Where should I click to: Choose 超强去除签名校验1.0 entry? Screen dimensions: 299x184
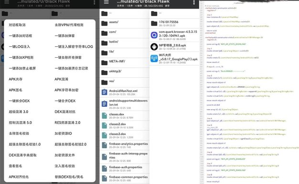point(25,144)
